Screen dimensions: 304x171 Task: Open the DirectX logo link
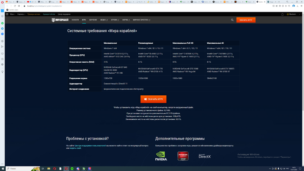(x=204, y=156)
